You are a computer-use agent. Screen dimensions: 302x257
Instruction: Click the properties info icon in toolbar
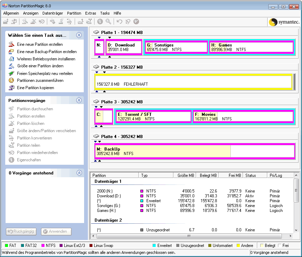(100, 22)
